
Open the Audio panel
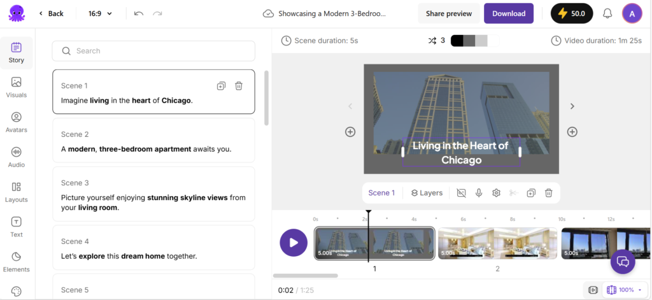17,157
